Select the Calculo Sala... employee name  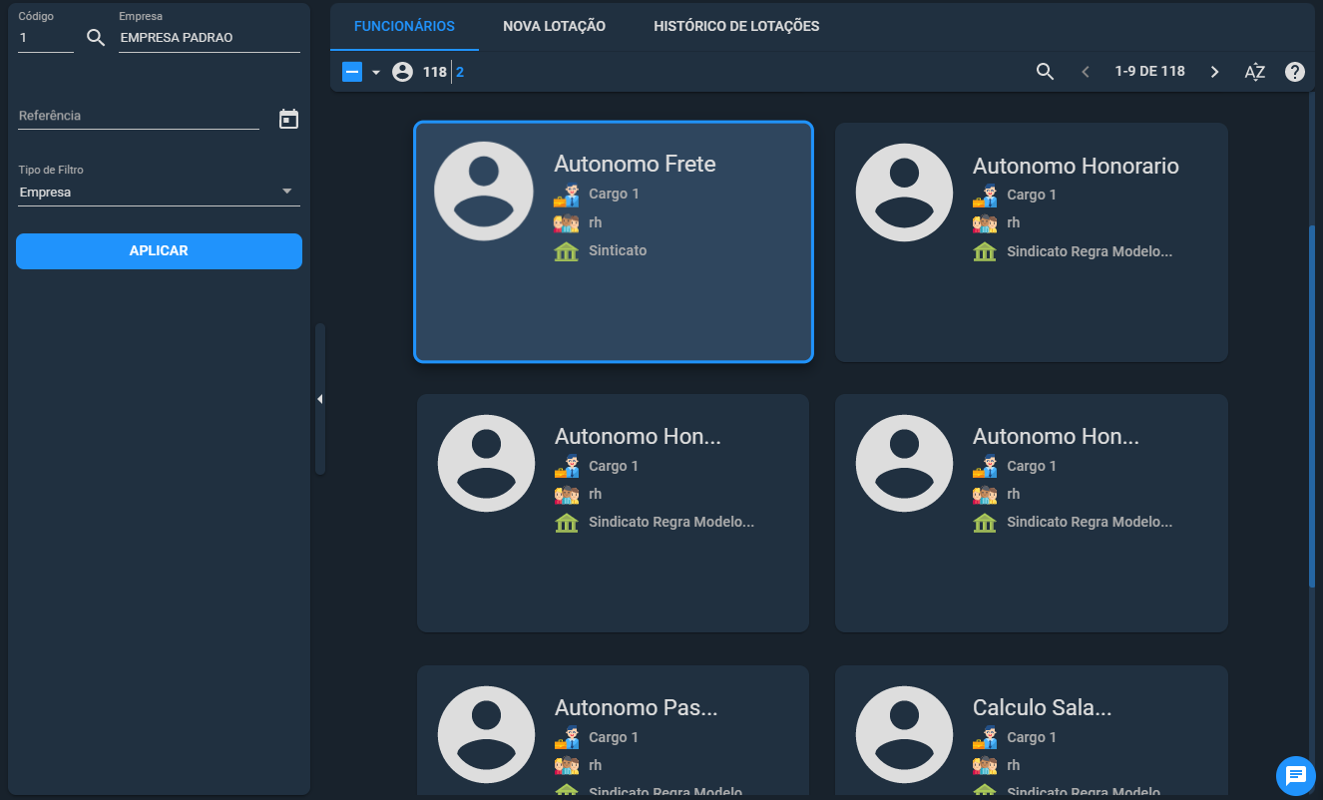1042,708
